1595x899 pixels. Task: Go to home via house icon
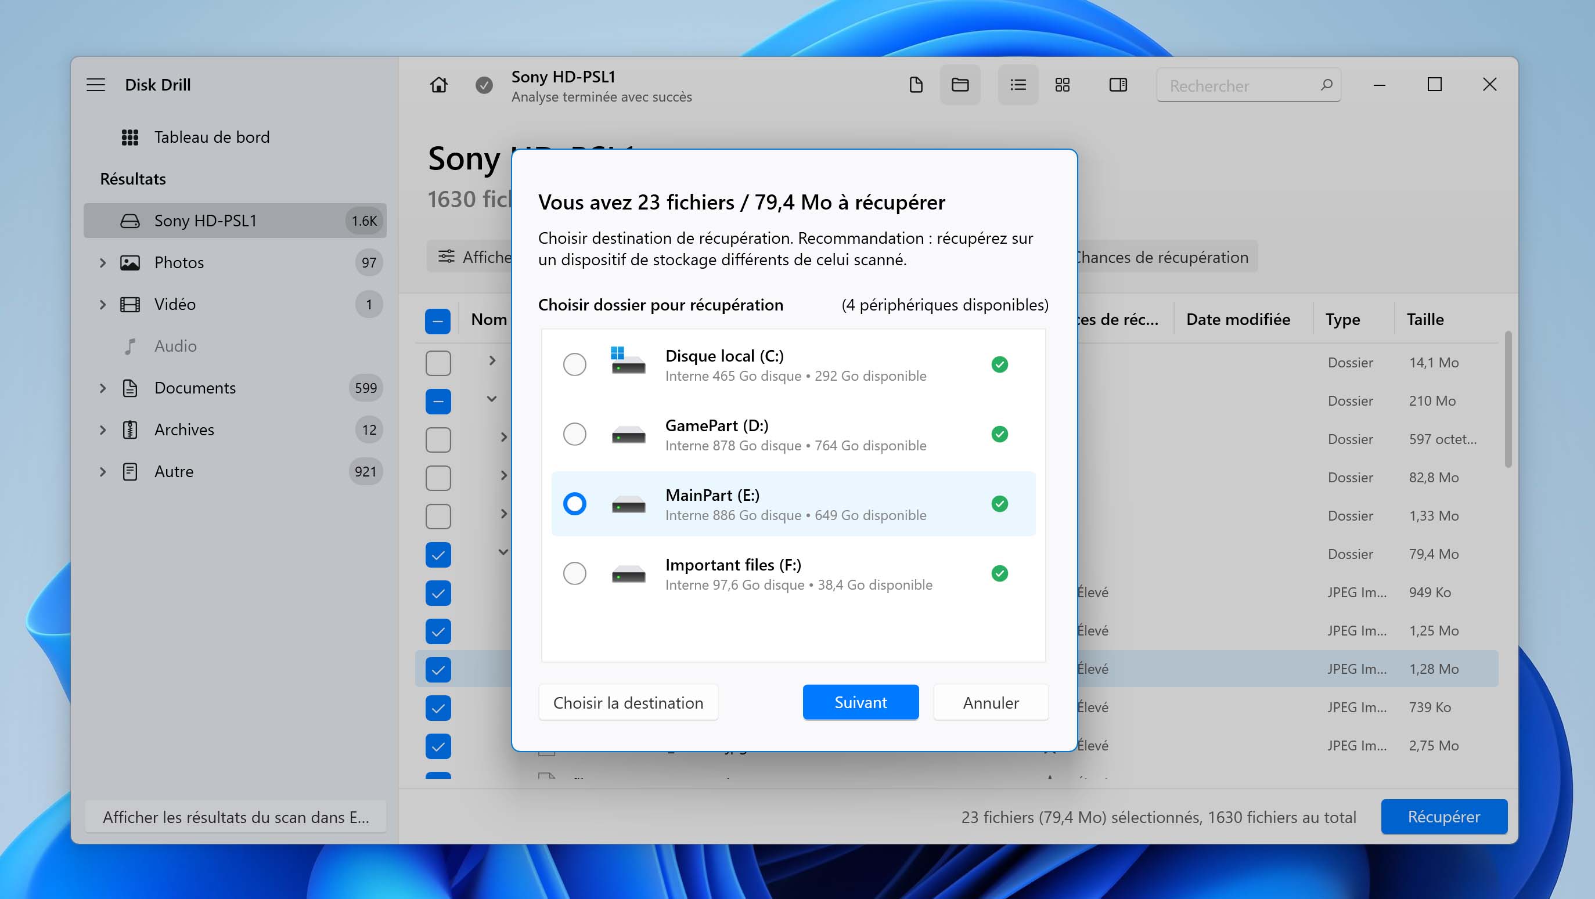pos(439,85)
